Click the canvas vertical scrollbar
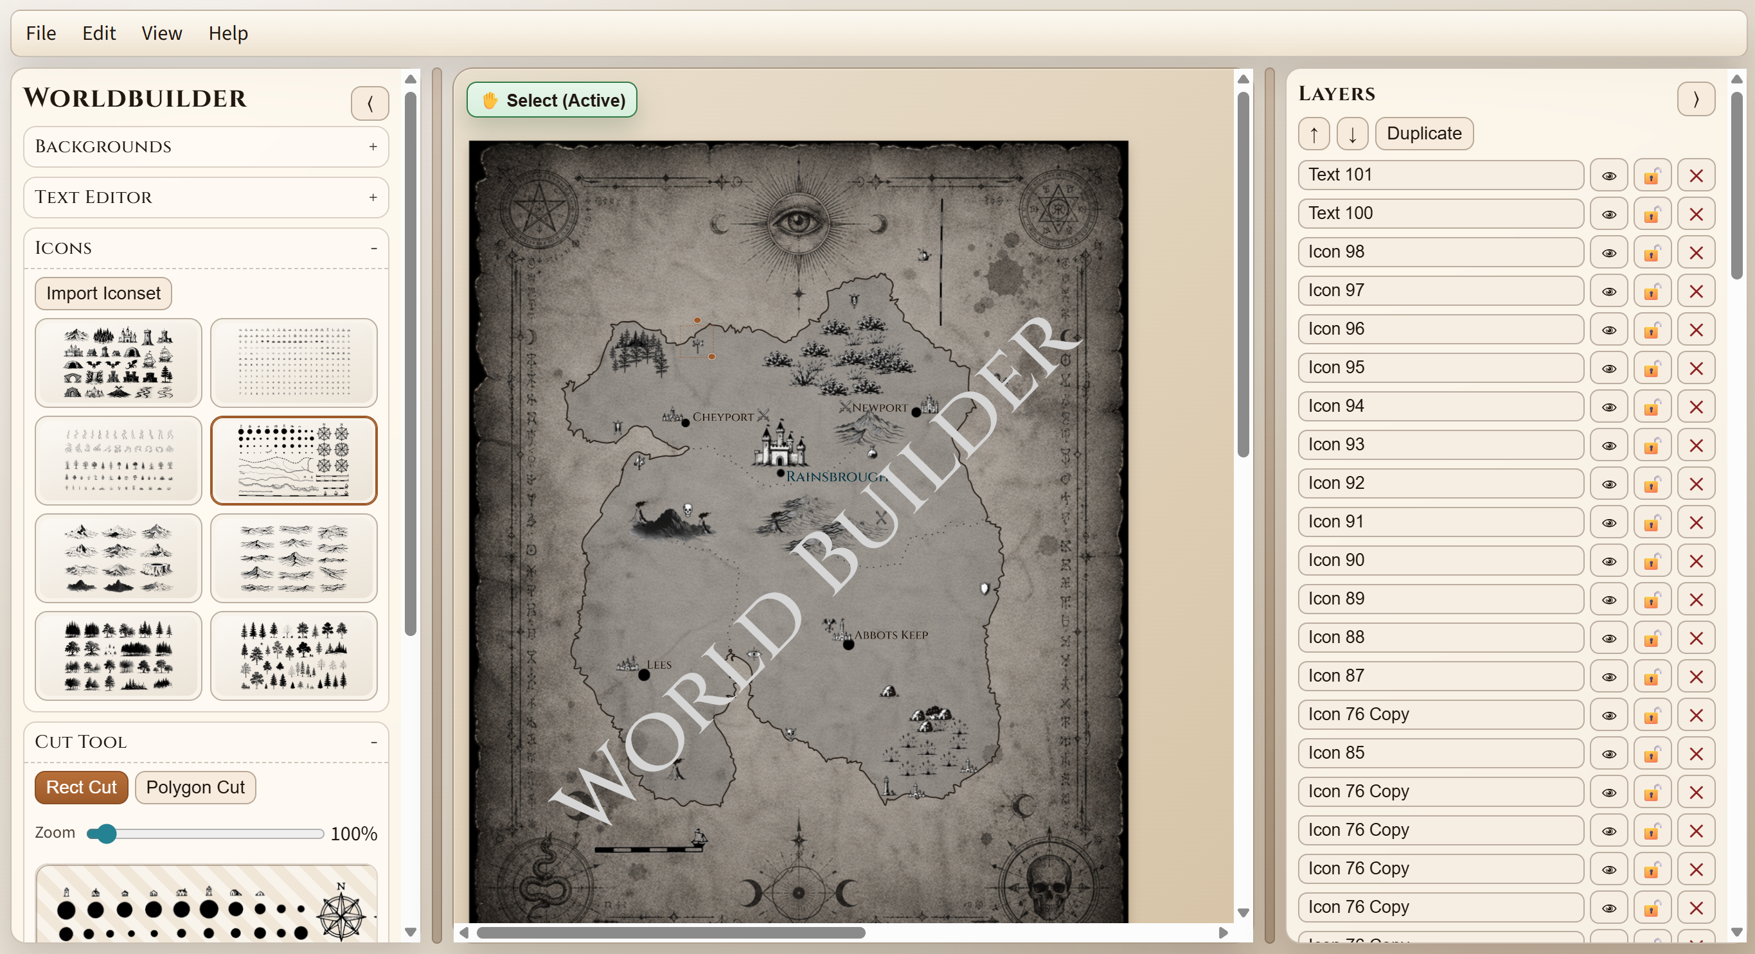 click(1243, 274)
